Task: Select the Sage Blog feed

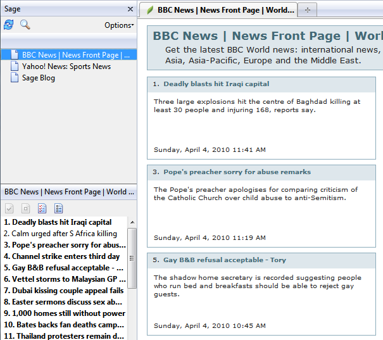Action: coord(39,78)
